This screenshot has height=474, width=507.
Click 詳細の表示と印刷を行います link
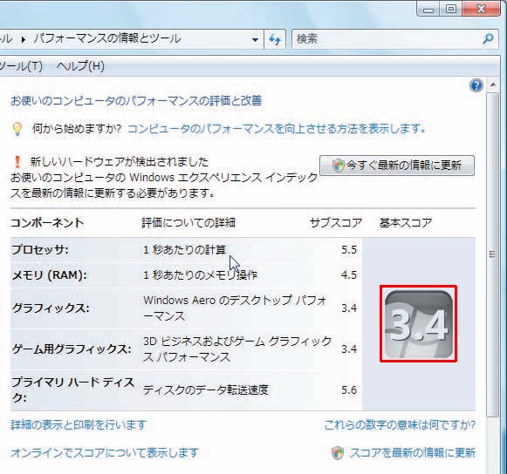click(x=79, y=424)
